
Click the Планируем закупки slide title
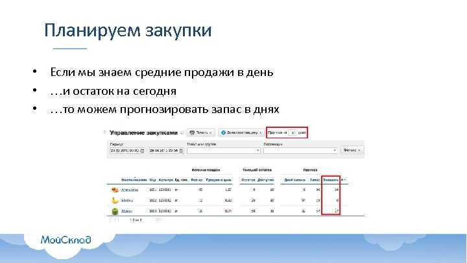pyautogui.click(x=128, y=30)
